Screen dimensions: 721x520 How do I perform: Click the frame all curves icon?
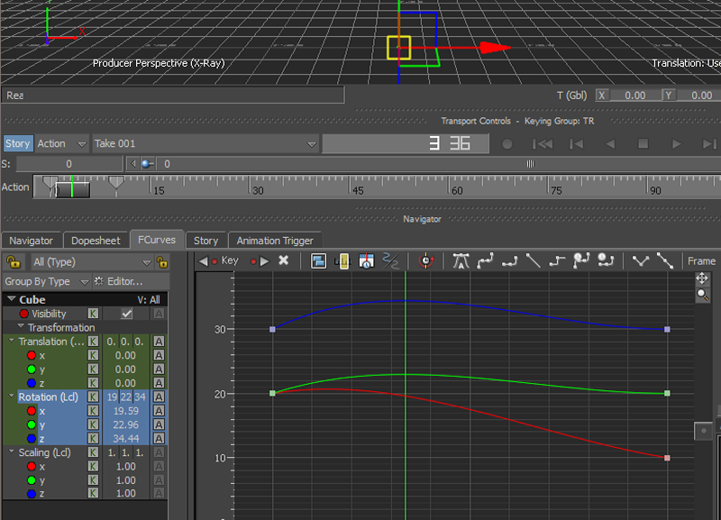319,261
